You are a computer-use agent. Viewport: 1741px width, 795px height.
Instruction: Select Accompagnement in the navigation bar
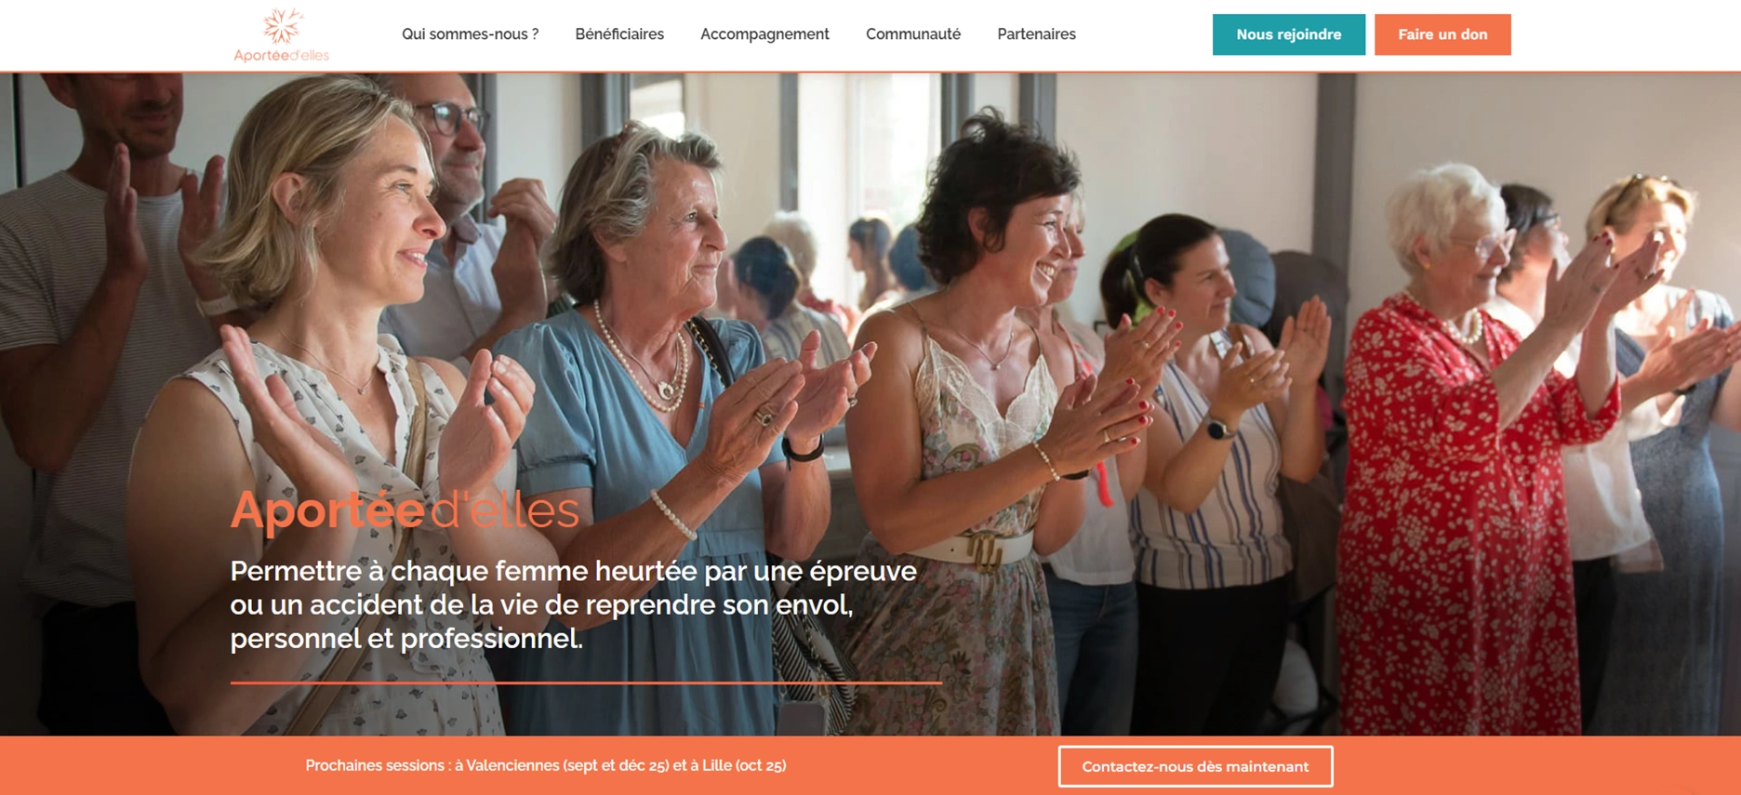pyautogui.click(x=764, y=34)
